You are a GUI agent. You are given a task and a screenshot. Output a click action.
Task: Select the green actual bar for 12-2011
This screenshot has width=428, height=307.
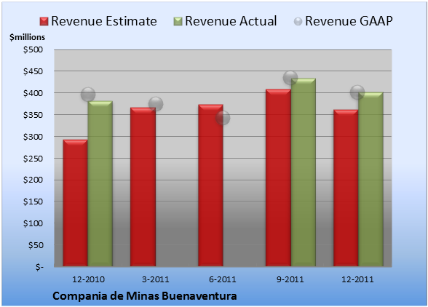point(370,179)
